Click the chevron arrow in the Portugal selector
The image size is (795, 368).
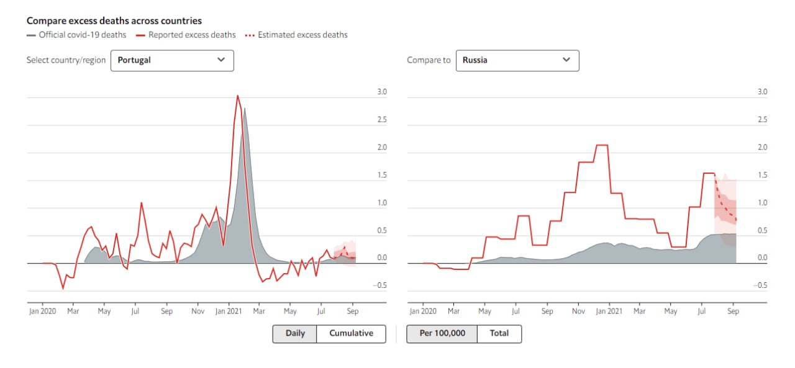click(221, 60)
